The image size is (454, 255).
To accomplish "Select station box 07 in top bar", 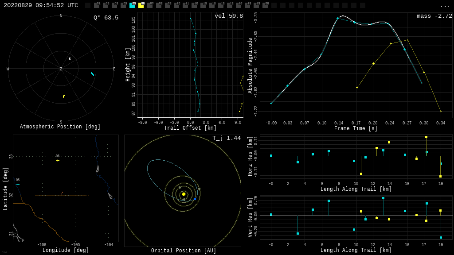I will [x=150, y=5].
